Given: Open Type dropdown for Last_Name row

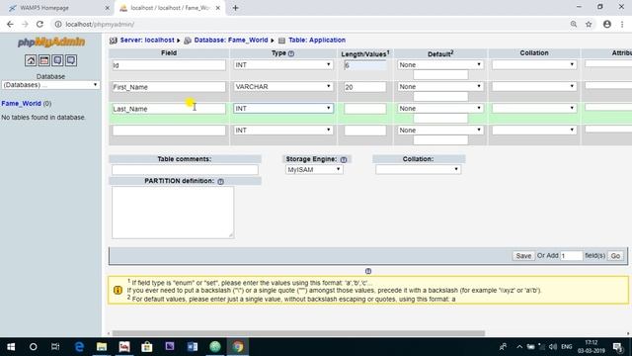Looking at the screenshot, I should 283,108.
